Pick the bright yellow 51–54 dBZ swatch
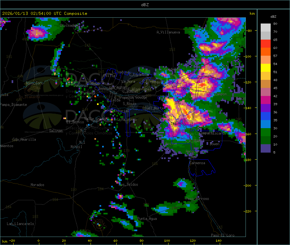 tap(266, 68)
